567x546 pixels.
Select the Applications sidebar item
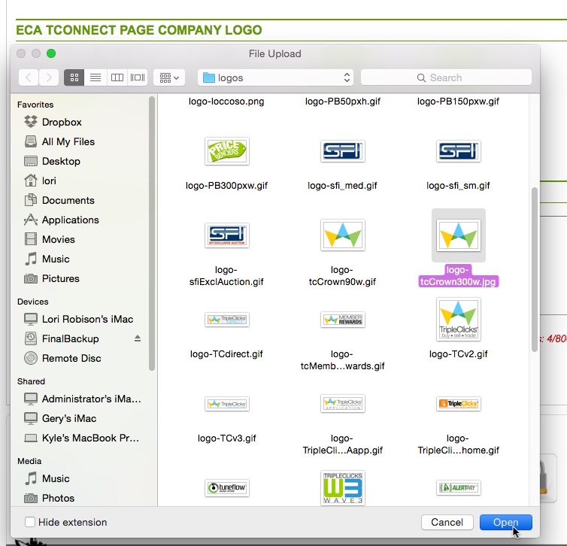70,220
